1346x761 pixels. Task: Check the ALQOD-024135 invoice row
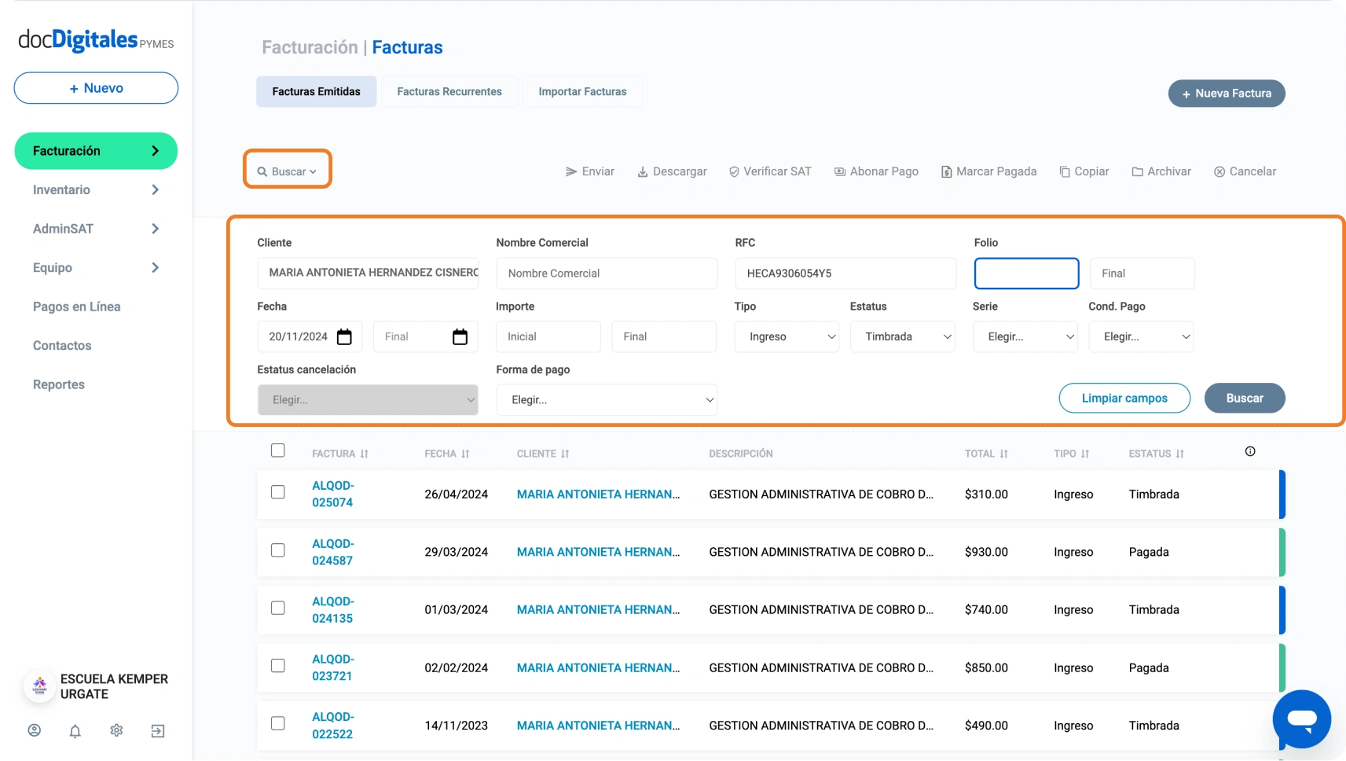click(278, 608)
